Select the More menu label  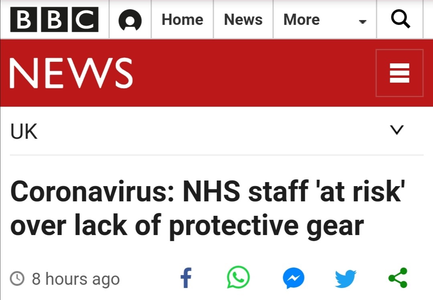(301, 20)
